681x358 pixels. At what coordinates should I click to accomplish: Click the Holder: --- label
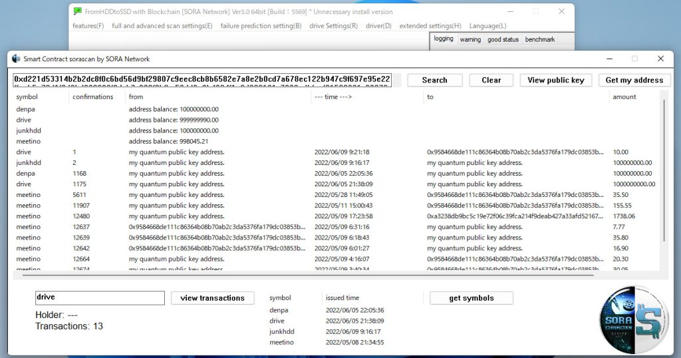57,315
